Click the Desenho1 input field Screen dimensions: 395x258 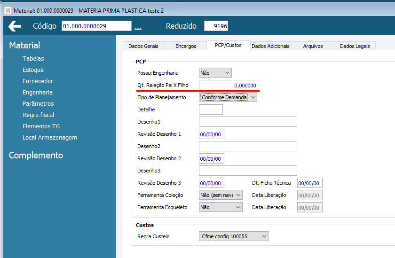coord(248,122)
